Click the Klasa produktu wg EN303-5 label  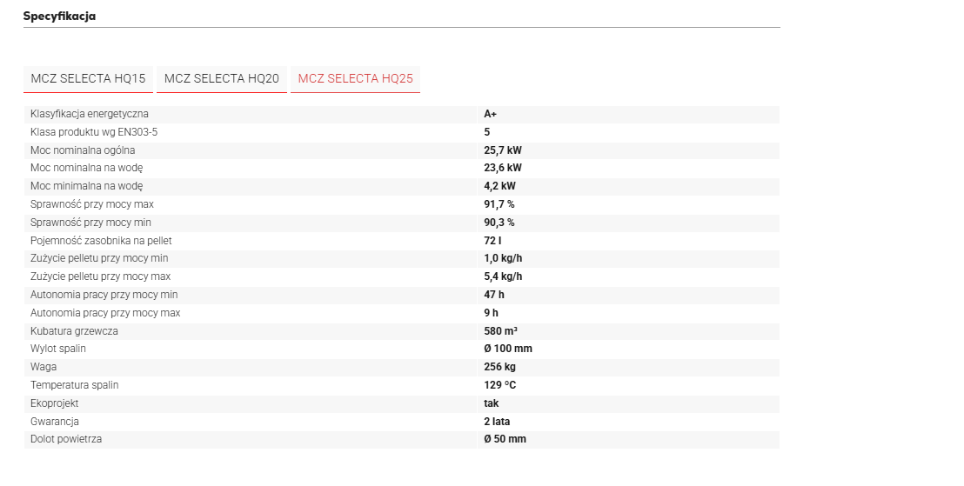(x=94, y=132)
